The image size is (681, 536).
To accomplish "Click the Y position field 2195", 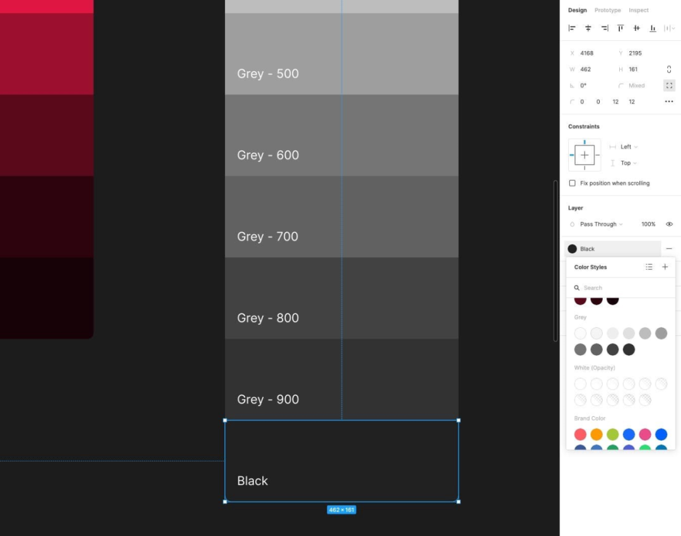I will (x=635, y=53).
